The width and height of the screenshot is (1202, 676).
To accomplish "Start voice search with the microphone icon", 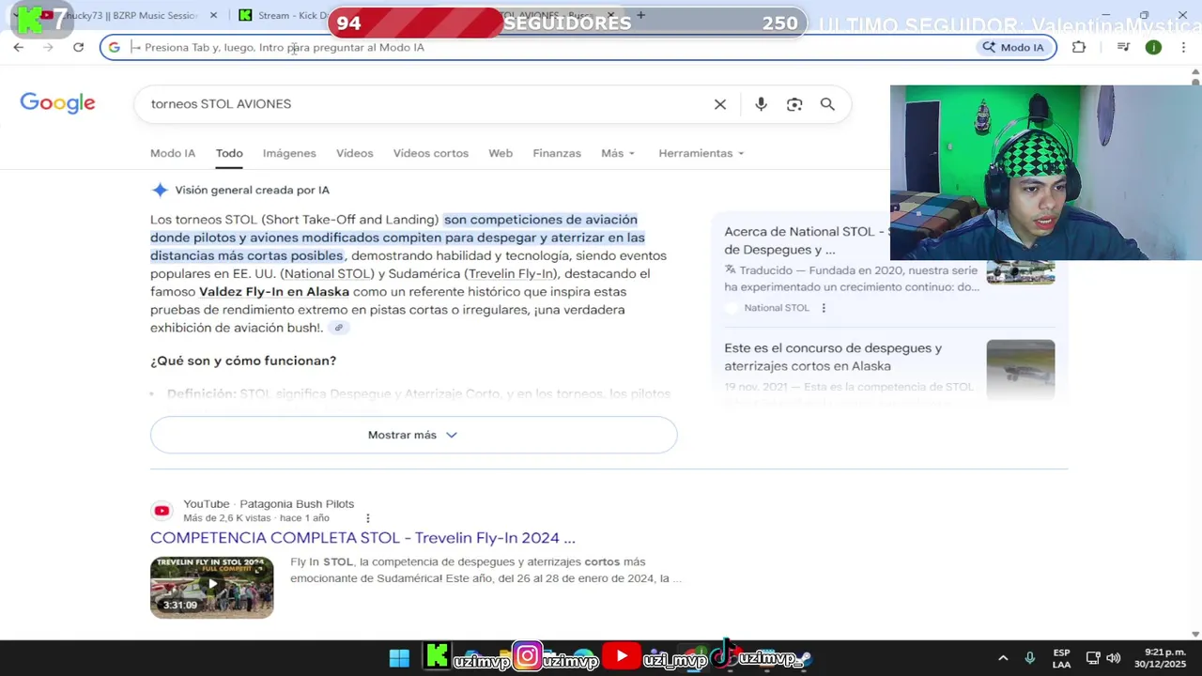I will [761, 104].
